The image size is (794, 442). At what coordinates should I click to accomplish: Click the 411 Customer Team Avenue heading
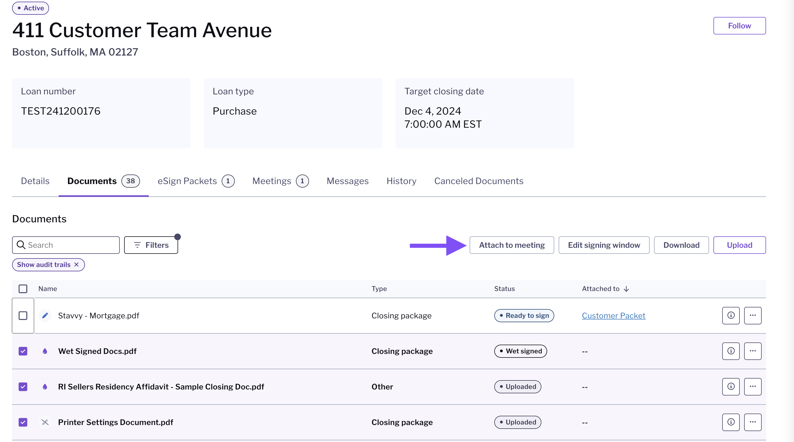pos(142,30)
